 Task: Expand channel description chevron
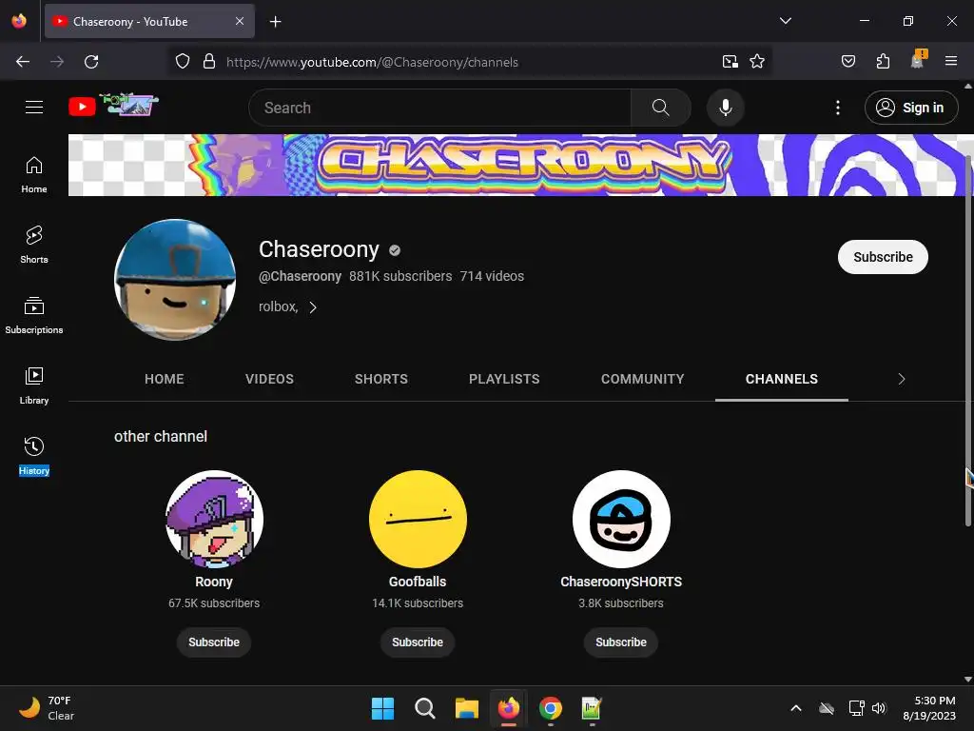(313, 307)
